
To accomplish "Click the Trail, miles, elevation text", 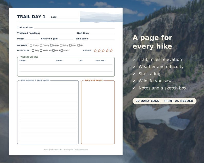I will coord(160,60).
